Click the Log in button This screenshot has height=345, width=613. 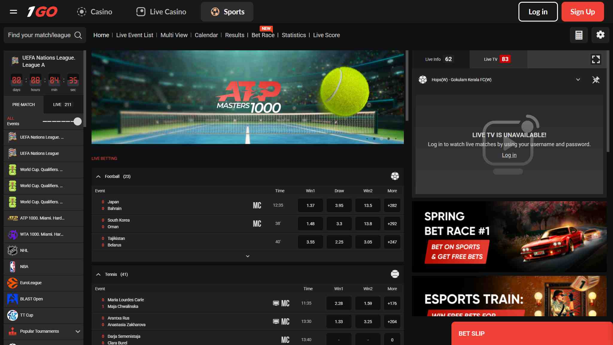538,12
